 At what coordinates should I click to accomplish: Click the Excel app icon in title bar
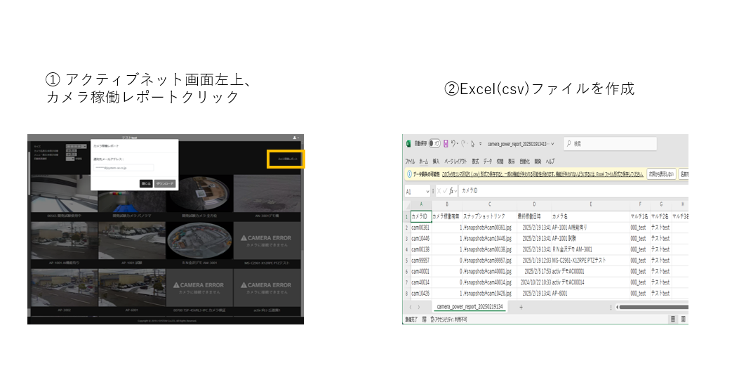pyautogui.click(x=408, y=143)
